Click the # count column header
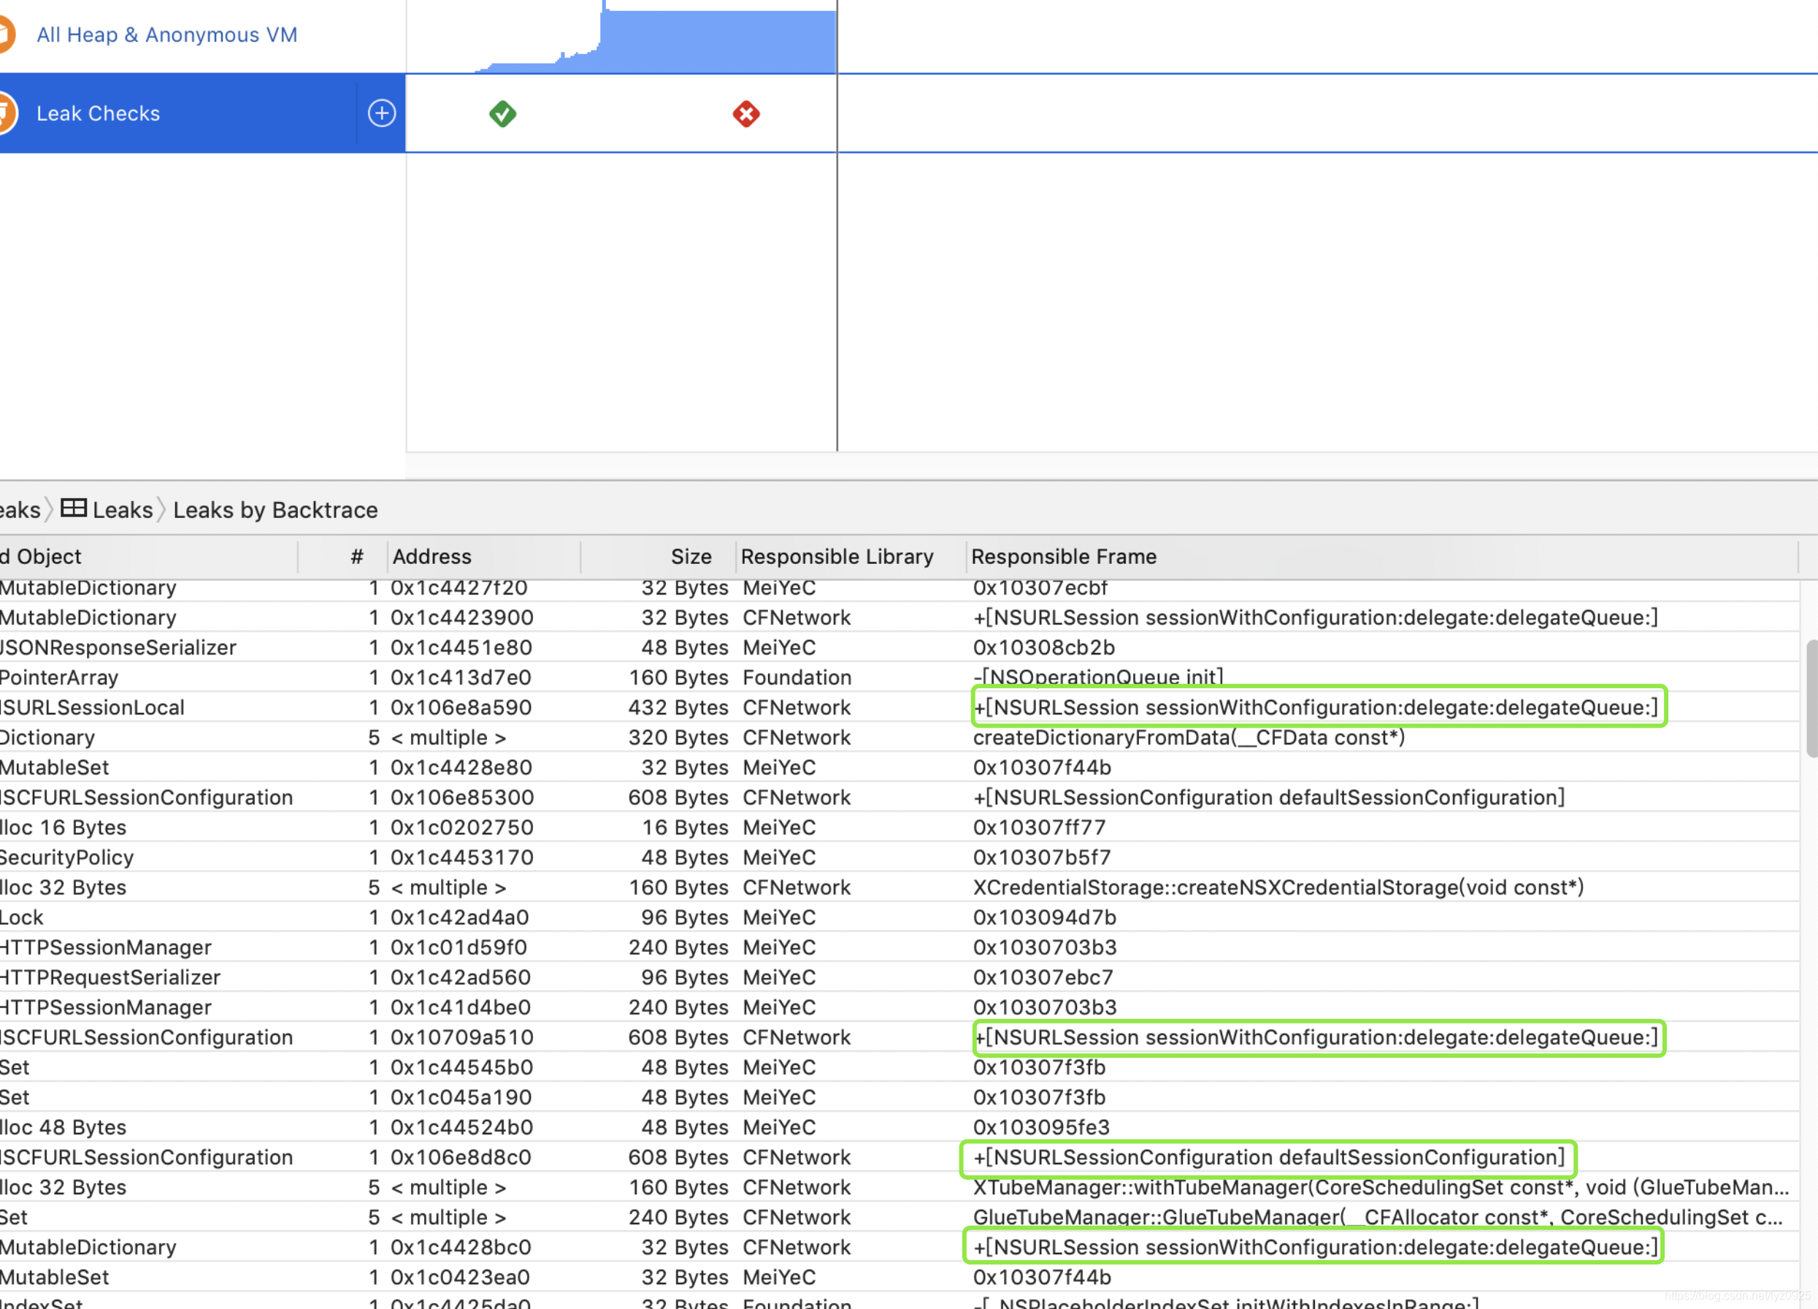The width and height of the screenshot is (1818, 1309). click(x=357, y=557)
